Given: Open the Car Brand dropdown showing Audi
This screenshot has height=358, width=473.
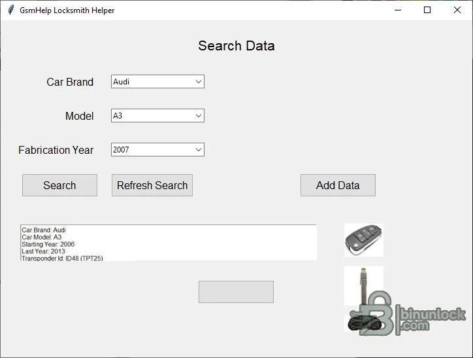Looking at the screenshot, I should (x=157, y=82).
